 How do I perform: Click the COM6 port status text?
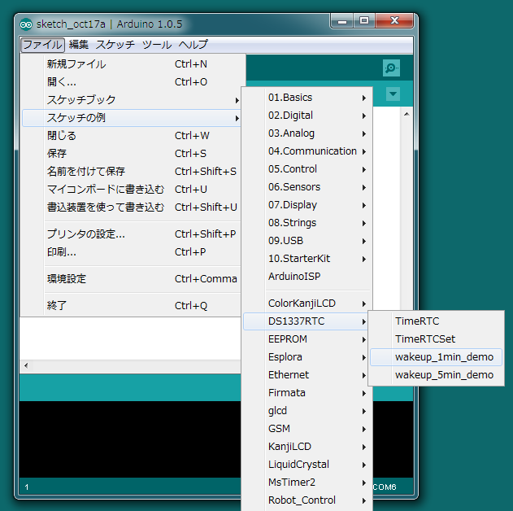click(385, 487)
